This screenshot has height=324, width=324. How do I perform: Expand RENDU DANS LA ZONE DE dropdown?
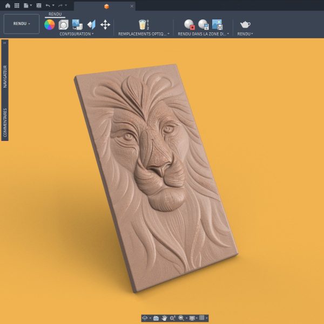coord(204,34)
